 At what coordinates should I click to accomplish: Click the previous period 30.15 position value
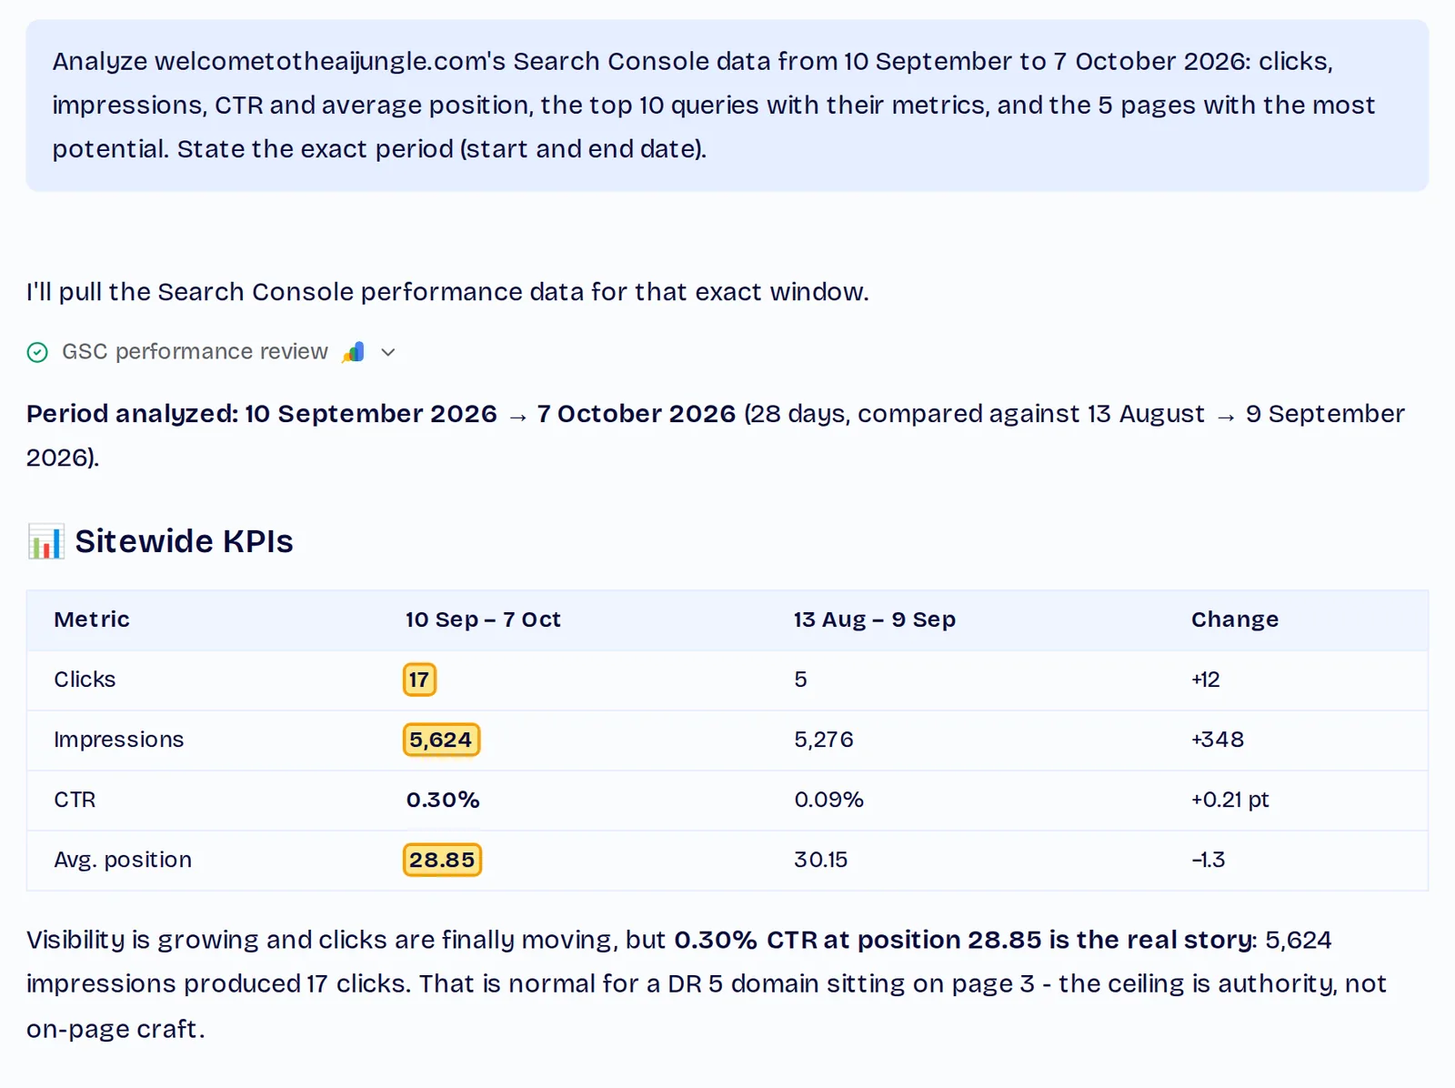[820, 860]
